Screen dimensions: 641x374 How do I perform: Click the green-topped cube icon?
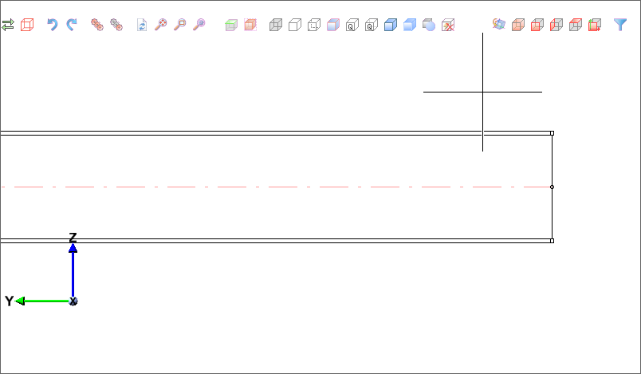pos(231,25)
